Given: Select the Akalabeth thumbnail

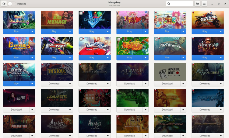Looking at the screenshot, I should (x=57, y=98).
